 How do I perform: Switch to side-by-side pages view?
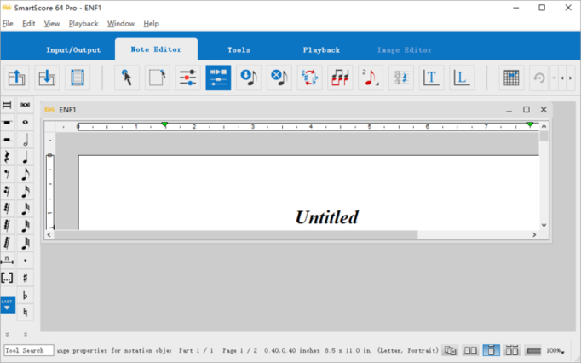(x=470, y=350)
